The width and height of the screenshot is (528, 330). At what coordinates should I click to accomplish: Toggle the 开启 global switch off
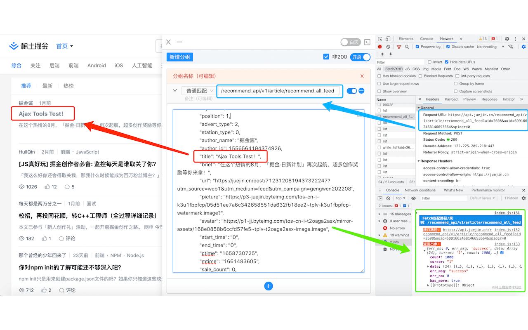(360, 57)
